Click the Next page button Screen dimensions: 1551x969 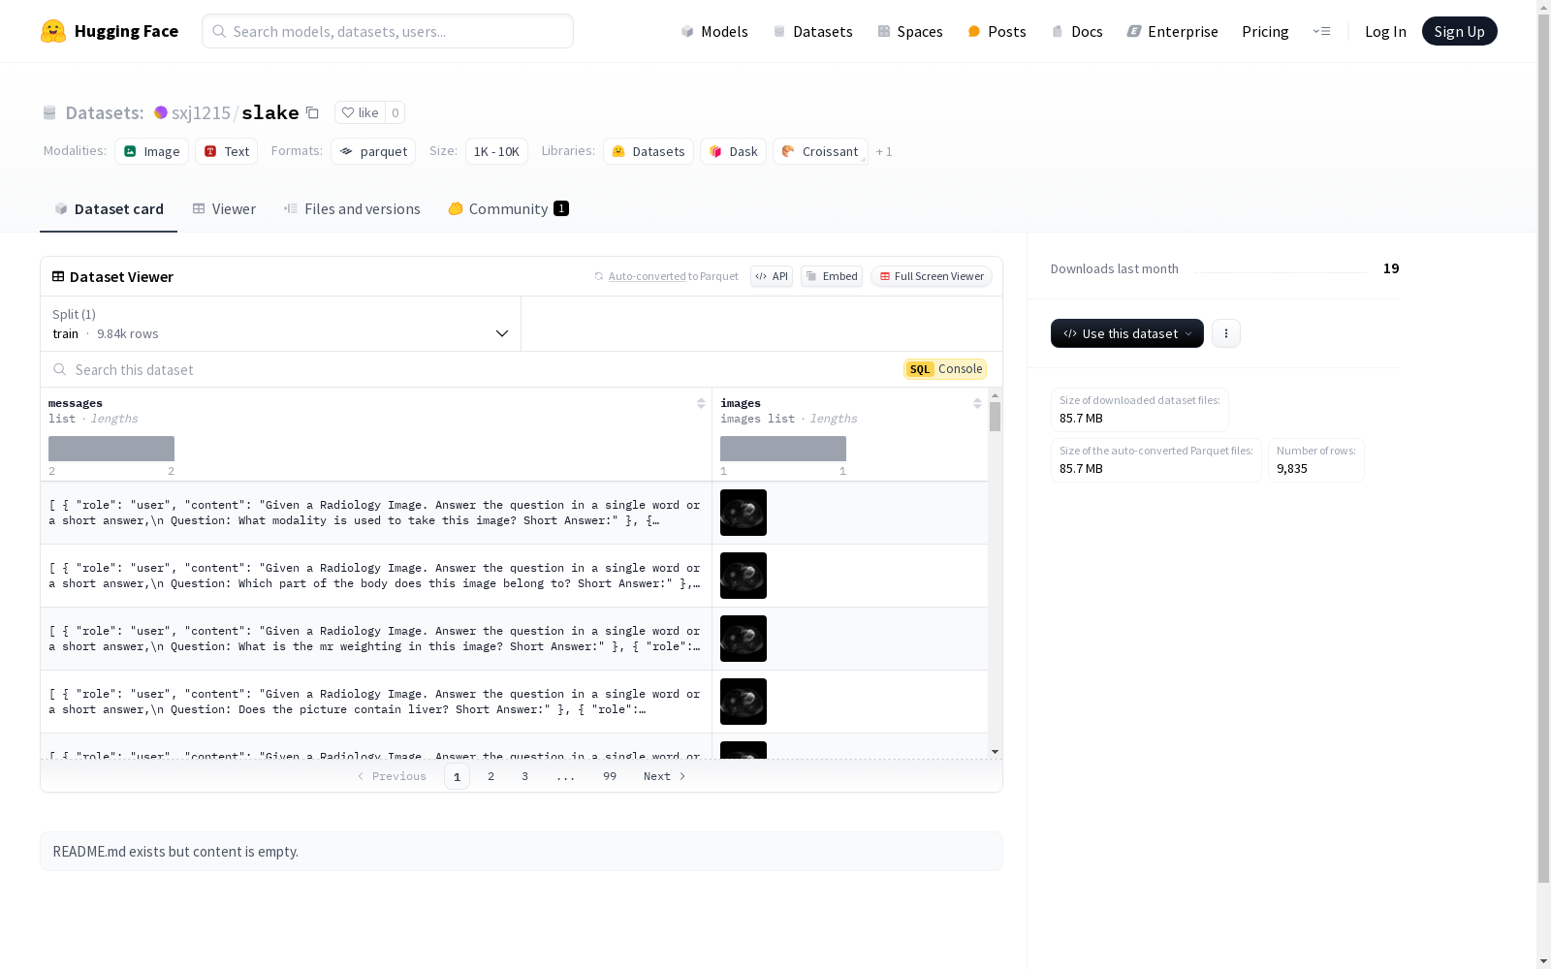point(665,776)
